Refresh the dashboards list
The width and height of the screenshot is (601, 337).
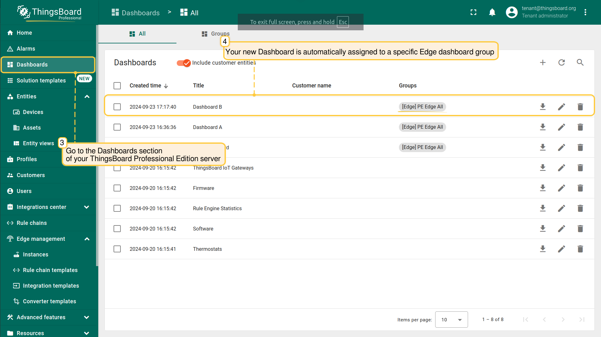(x=562, y=62)
